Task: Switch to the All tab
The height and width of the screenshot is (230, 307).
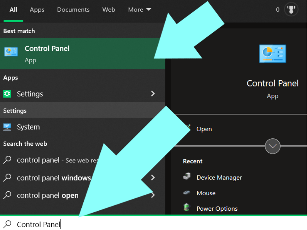Action: pyautogui.click(x=13, y=10)
